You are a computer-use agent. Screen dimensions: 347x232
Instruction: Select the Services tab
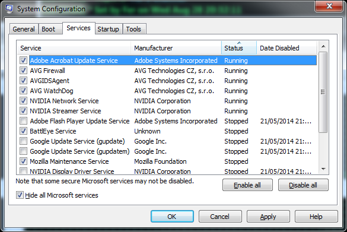pyautogui.click(x=79, y=28)
